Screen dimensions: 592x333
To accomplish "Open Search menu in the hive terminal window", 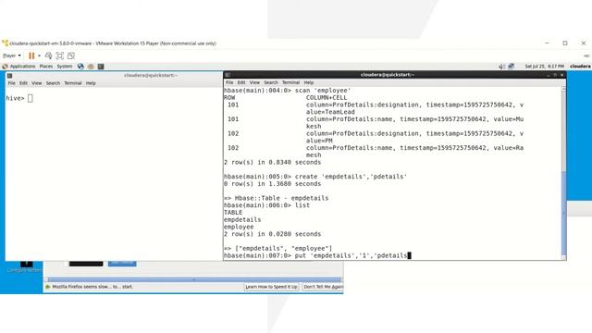I will [x=53, y=83].
